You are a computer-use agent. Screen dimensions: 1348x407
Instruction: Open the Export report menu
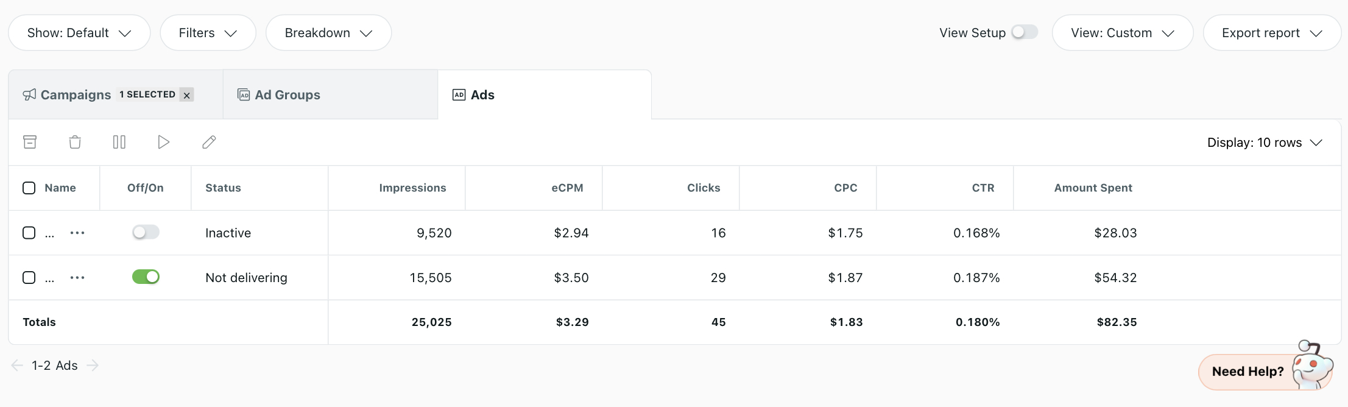tap(1272, 33)
